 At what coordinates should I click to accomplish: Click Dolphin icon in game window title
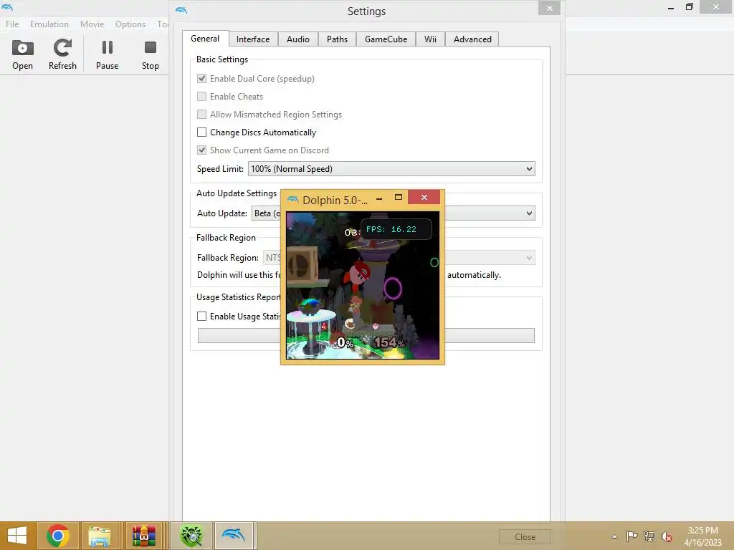pos(293,200)
